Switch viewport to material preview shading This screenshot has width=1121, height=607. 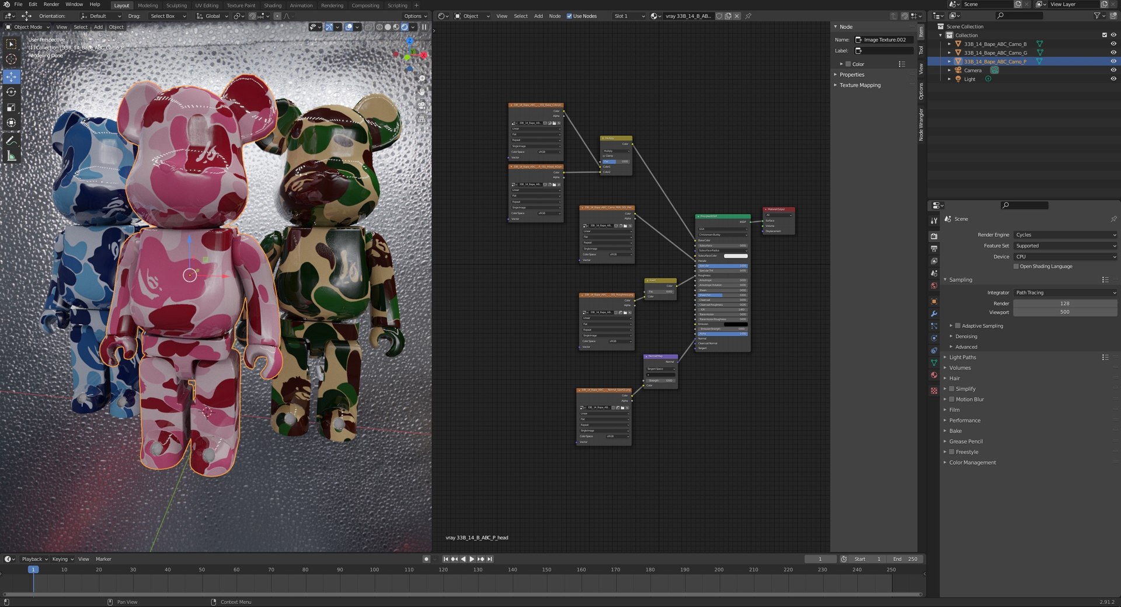click(x=396, y=27)
